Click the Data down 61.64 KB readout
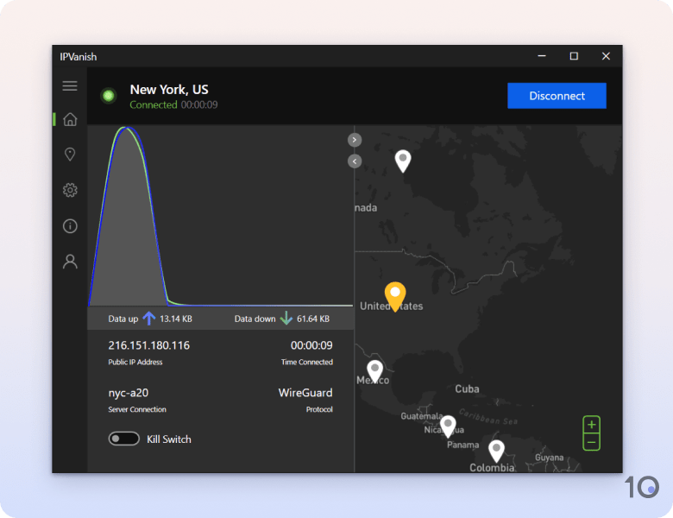673x518 pixels. [x=282, y=319]
